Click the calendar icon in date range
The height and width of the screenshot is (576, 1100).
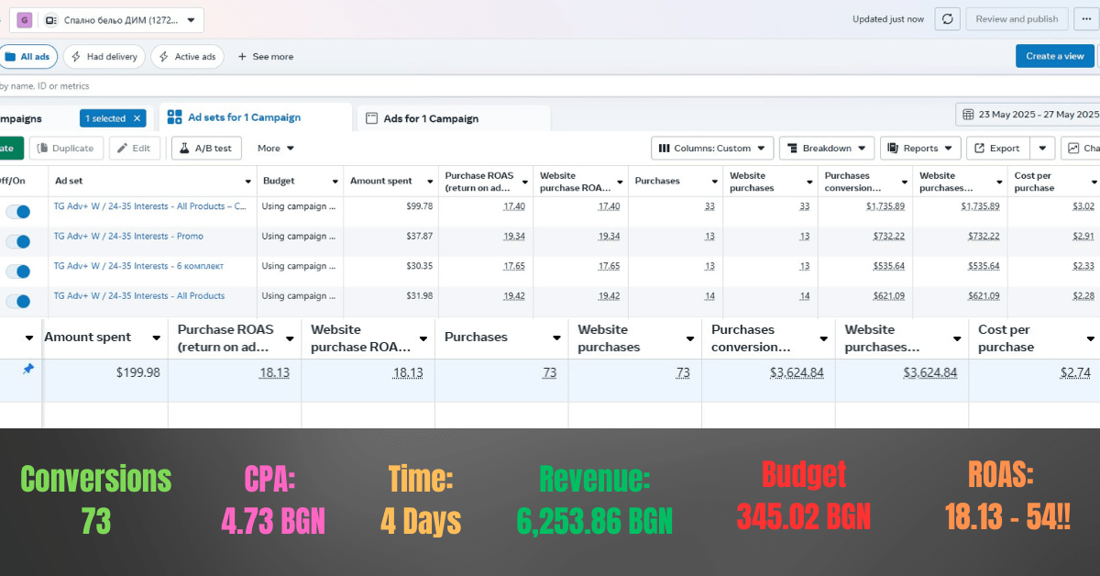(x=968, y=115)
